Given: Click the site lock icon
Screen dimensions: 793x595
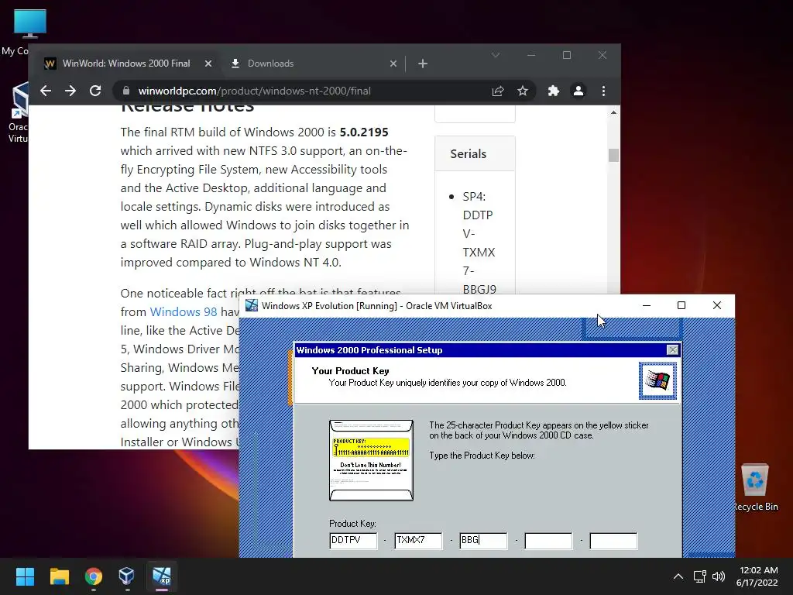Looking at the screenshot, I should click(x=126, y=91).
